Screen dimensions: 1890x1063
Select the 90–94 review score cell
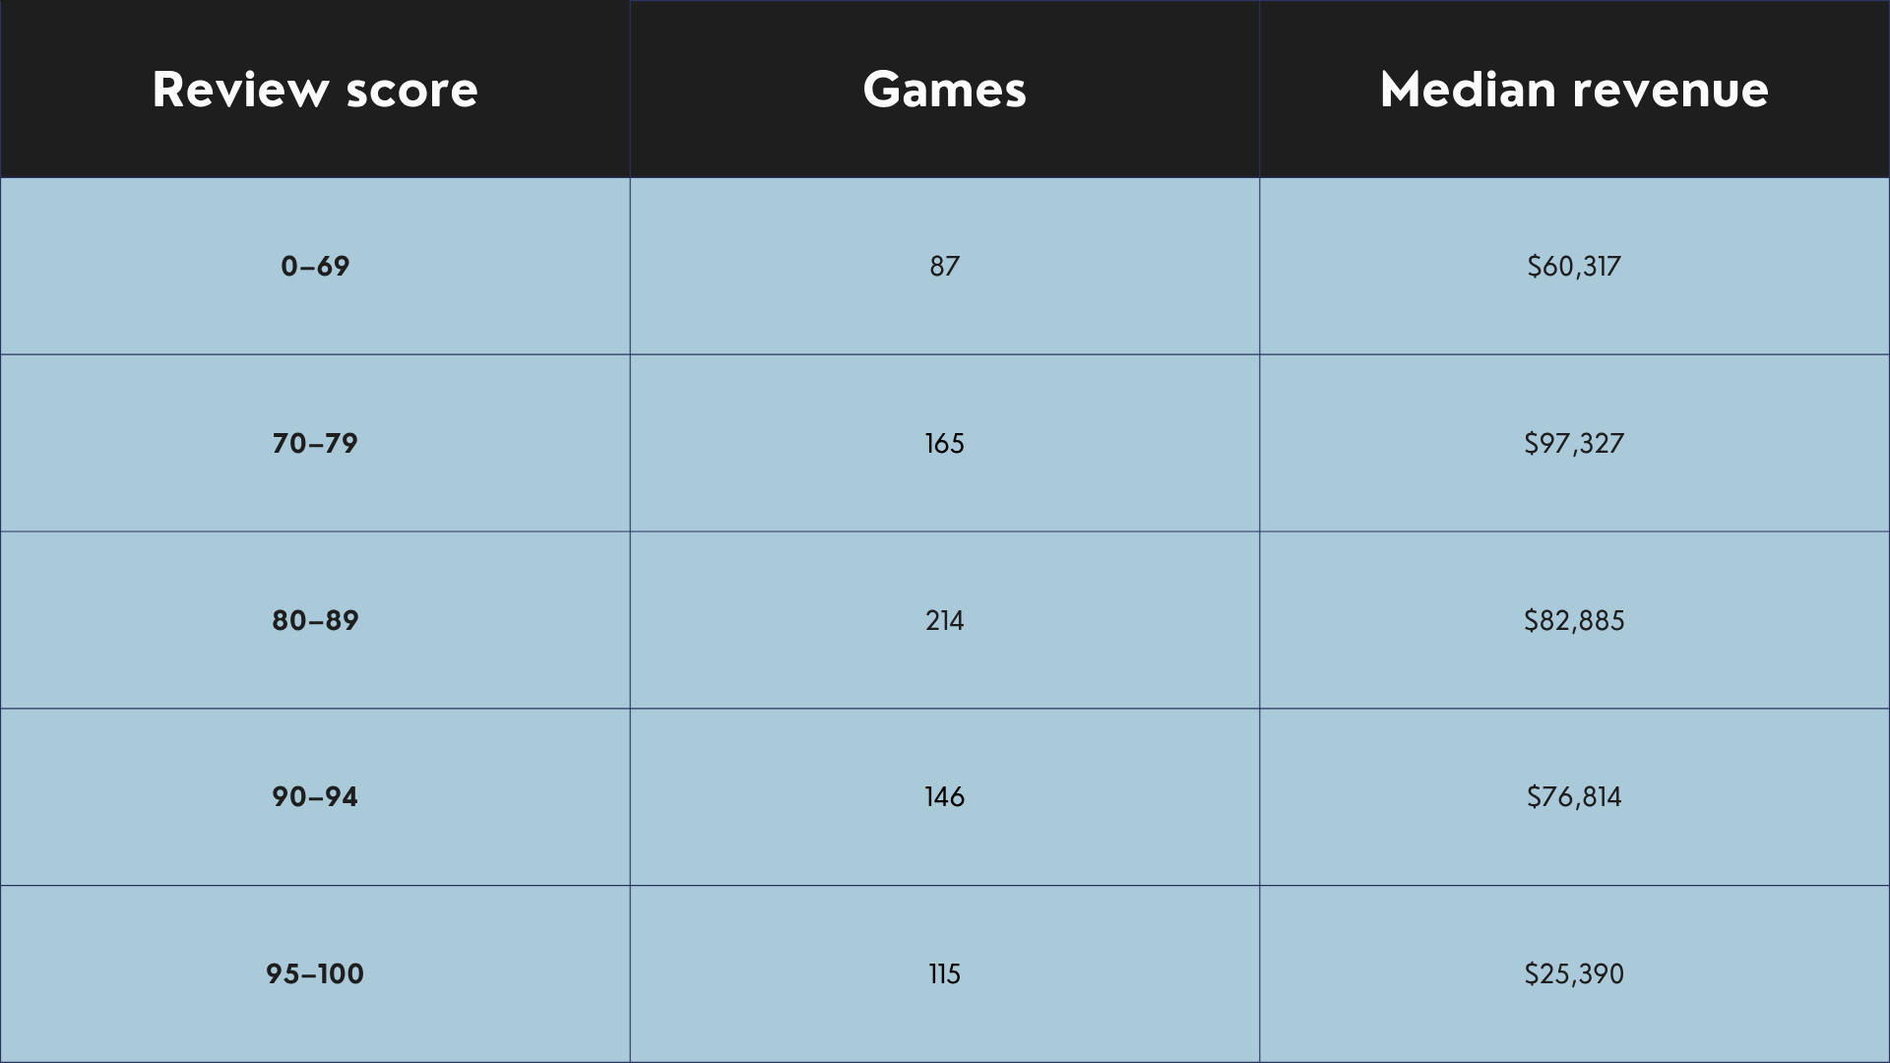click(x=315, y=797)
